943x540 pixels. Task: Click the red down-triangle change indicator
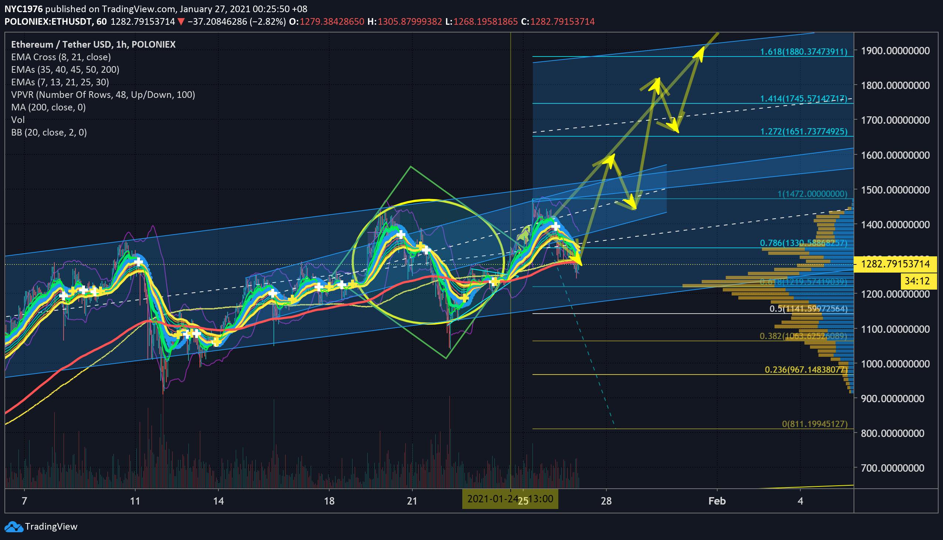coord(181,21)
